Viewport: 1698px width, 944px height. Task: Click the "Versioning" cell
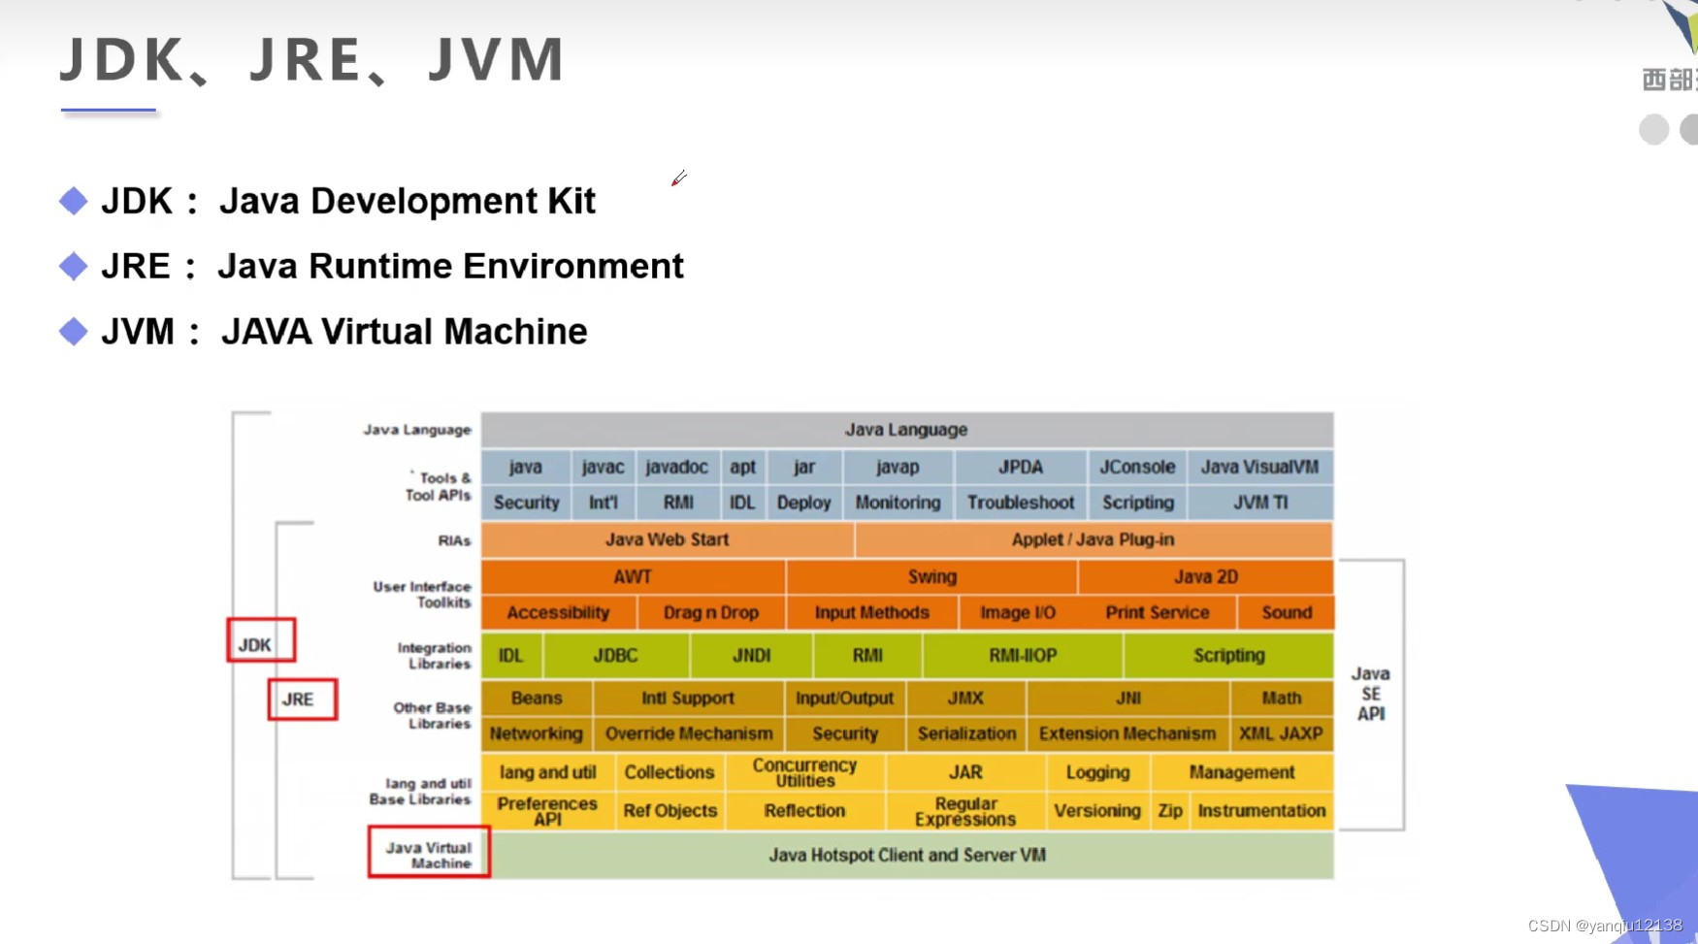(1098, 811)
